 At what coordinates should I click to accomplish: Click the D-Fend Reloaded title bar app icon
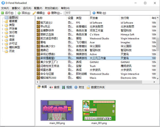pyautogui.click(x=3, y=3)
